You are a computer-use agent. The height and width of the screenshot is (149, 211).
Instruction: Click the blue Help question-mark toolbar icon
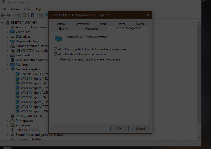(x=32, y=15)
